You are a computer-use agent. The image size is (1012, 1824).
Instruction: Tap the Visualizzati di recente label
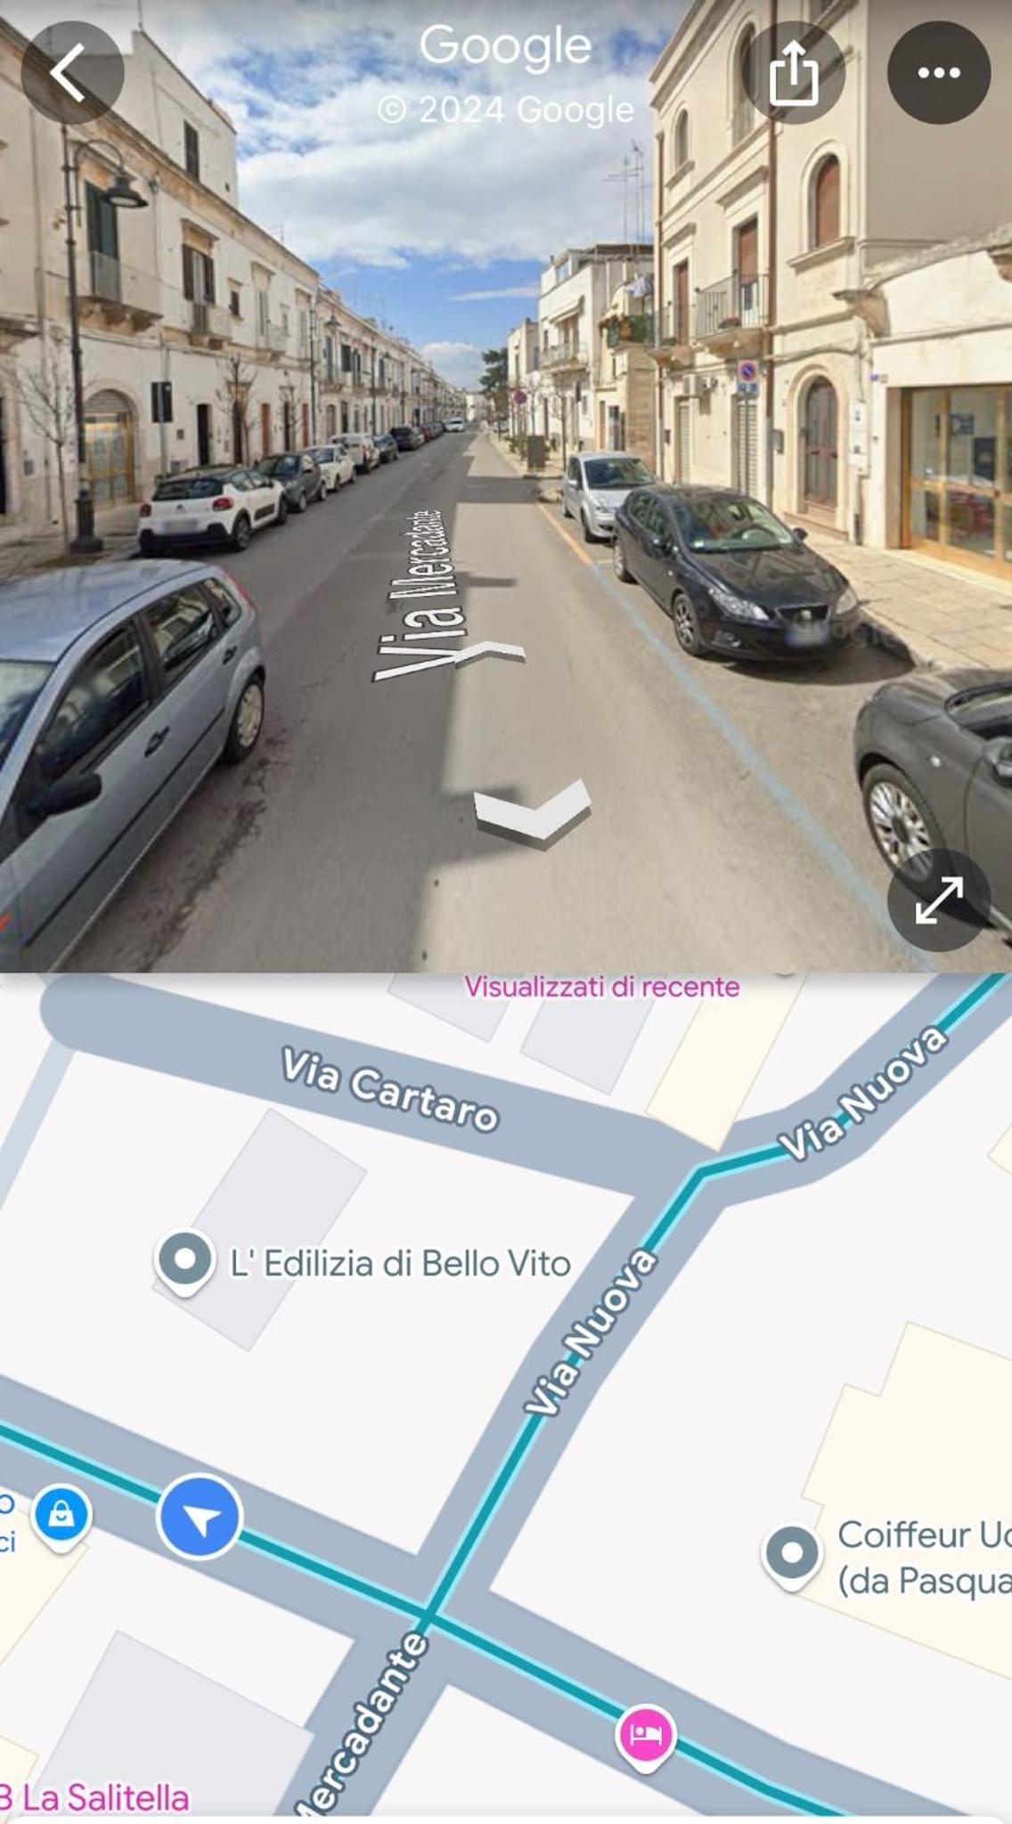coord(601,987)
